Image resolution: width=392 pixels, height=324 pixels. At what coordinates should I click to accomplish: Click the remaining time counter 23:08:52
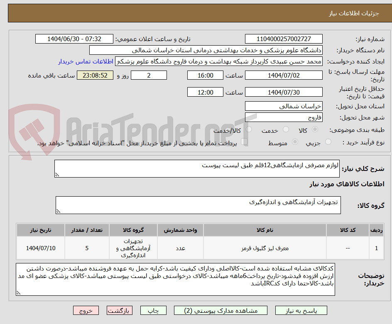tap(95, 75)
